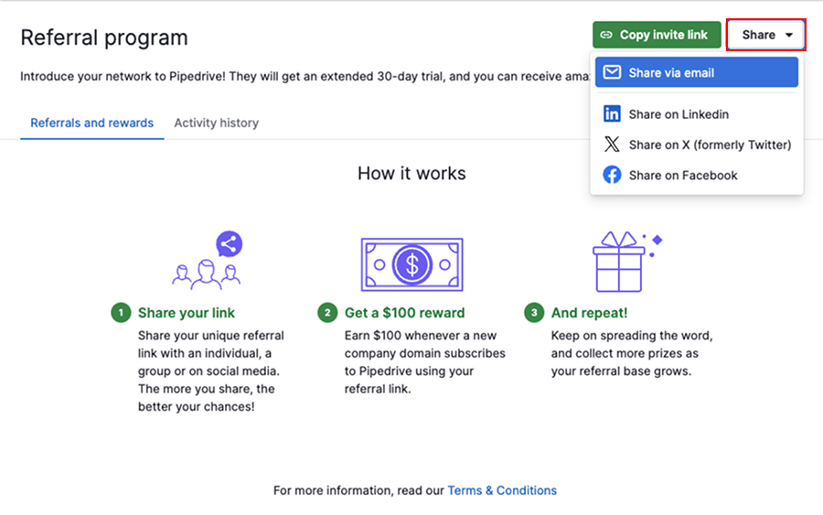
Task: Click the Facebook logo icon
Action: tap(612, 175)
